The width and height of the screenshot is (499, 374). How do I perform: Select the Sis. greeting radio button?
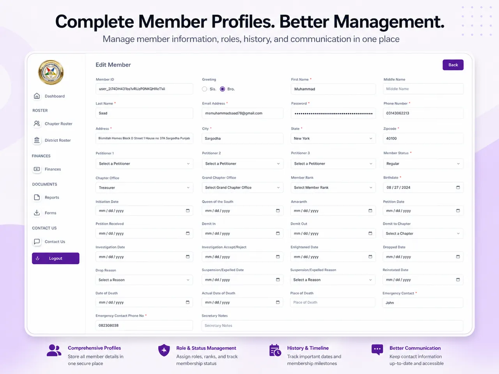205,89
